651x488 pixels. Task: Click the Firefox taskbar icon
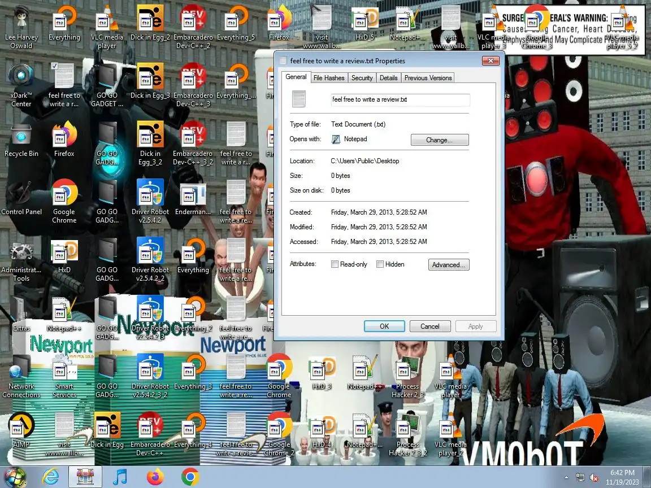pos(155,477)
